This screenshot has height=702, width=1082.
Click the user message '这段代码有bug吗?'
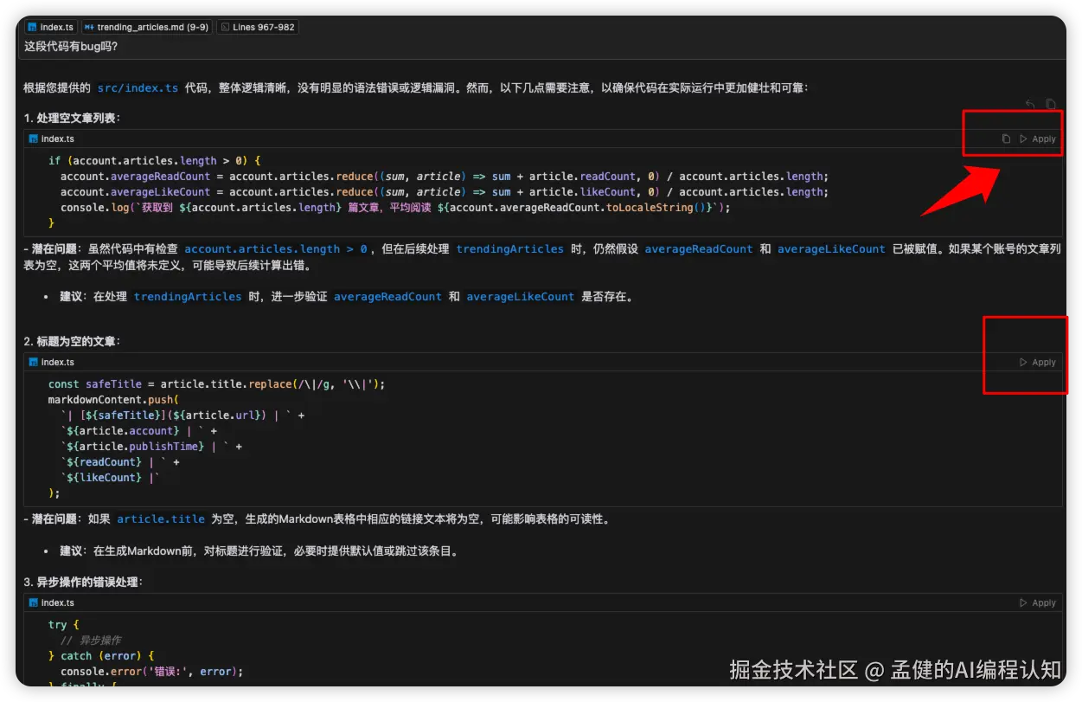(x=71, y=46)
